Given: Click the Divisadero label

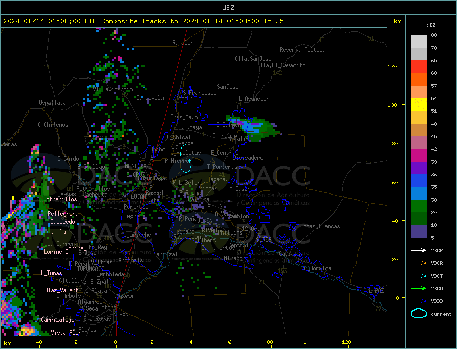Looking at the screenshot, I should click(248, 158).
